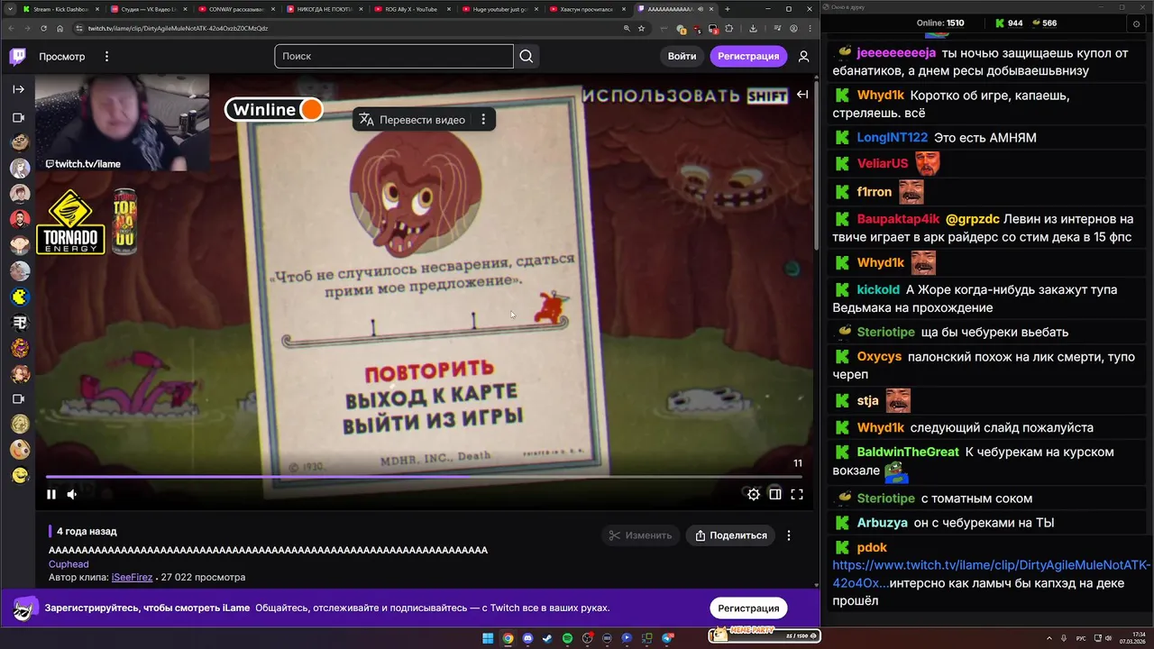Click the followed channels camera icon
Image resolution: width=1154 pixels, height=649 pixels.
point(18,117)
